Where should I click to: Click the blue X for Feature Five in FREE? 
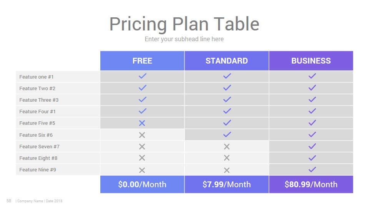pyautogui.click(x=142, y=123)
